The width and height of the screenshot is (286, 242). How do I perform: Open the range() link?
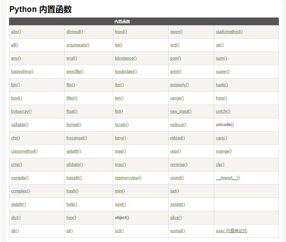[x=177, y=98]
